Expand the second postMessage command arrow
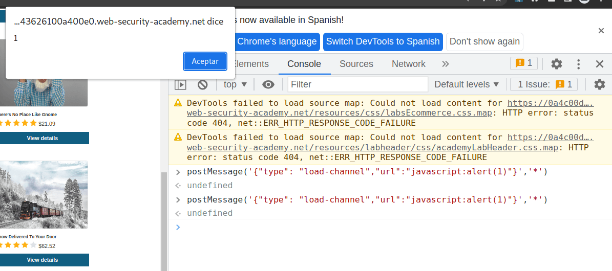 [x=178, y=200]
